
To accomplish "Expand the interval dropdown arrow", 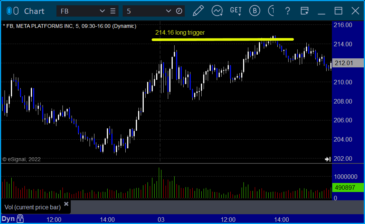I will tap(168, 11).
